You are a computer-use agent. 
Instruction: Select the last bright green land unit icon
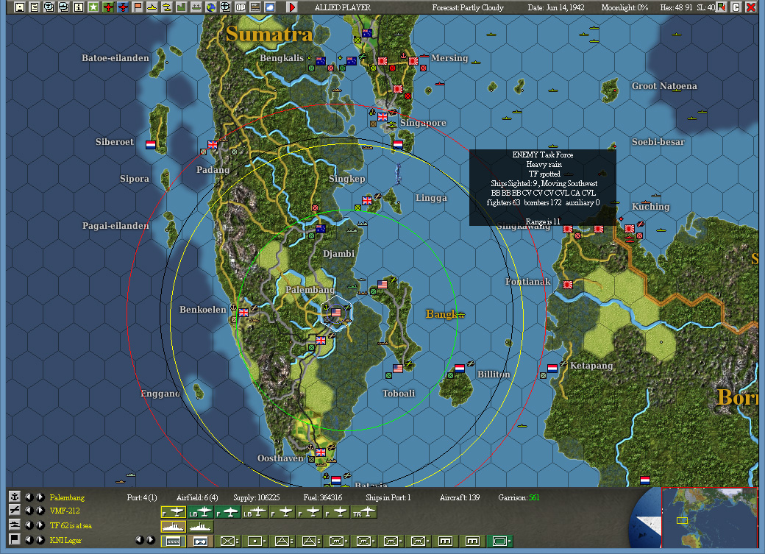[500, 541]
